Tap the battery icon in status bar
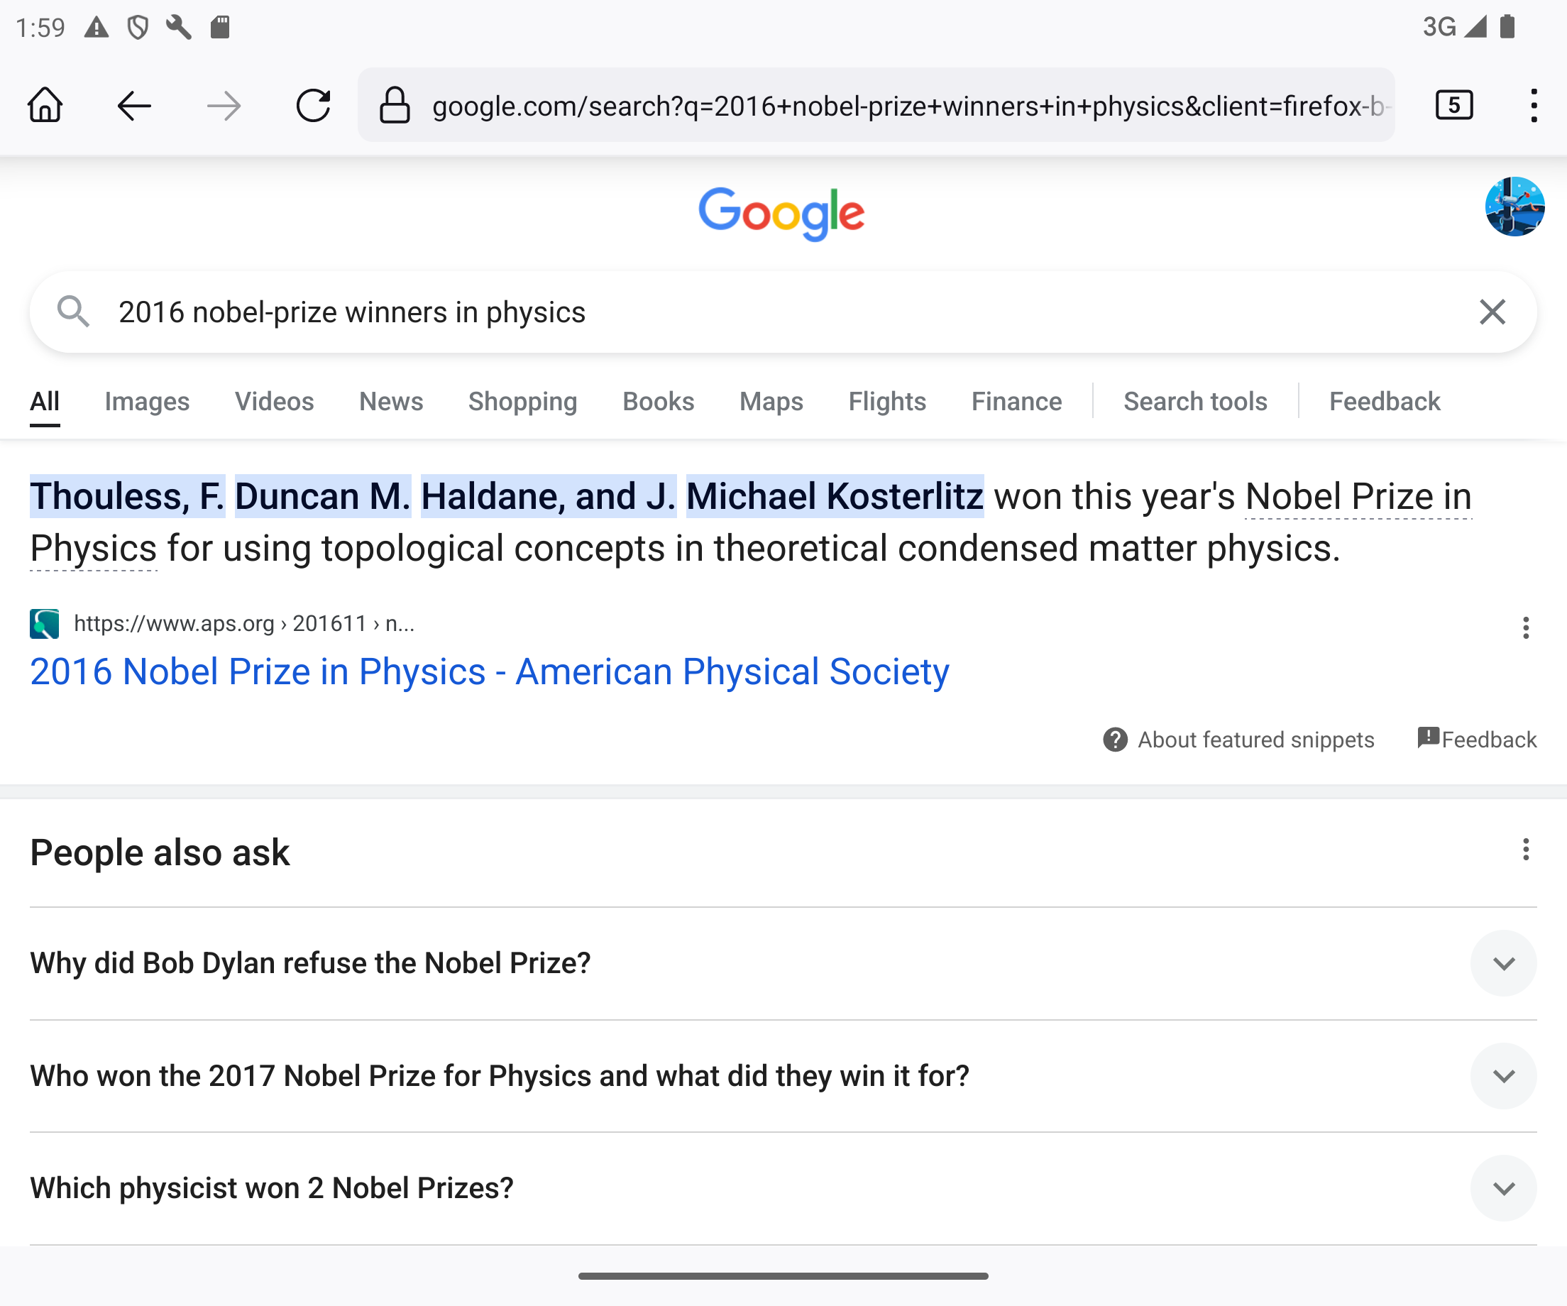The width and height of the screenshot is (1567, 1306). tap(1507, 27)
